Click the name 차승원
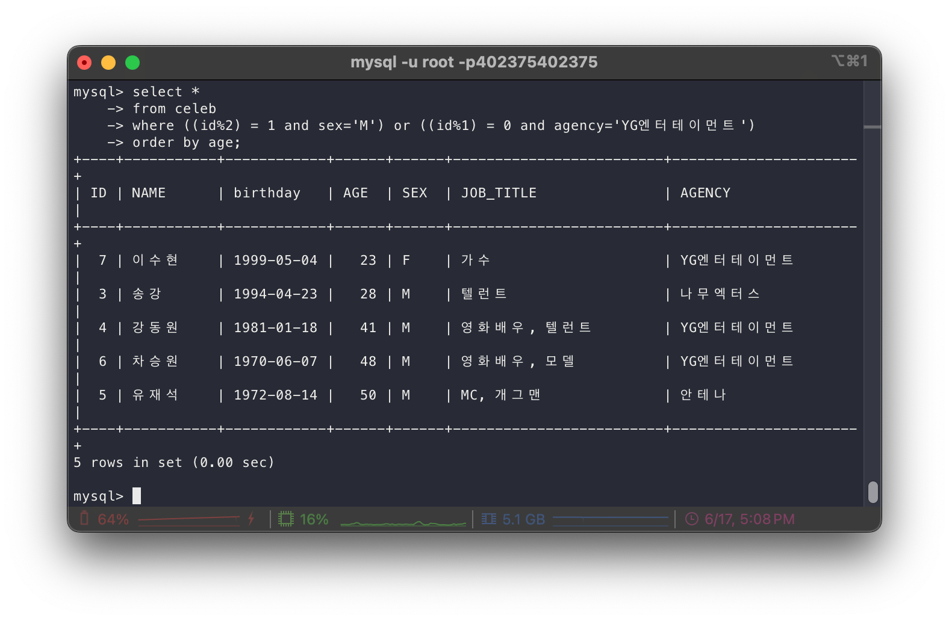 [155, 361]
